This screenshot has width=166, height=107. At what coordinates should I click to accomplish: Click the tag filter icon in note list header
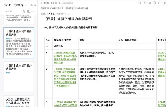[x=24, y=11]
